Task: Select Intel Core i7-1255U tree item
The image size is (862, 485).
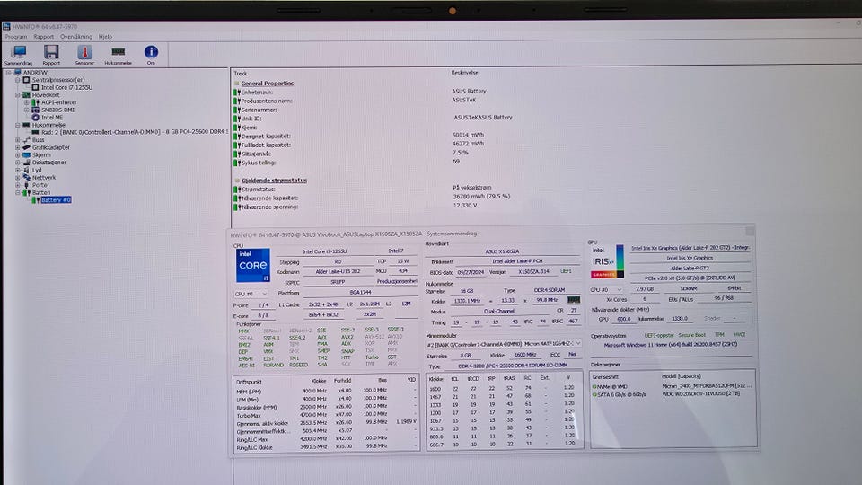Action: (66, 87)
